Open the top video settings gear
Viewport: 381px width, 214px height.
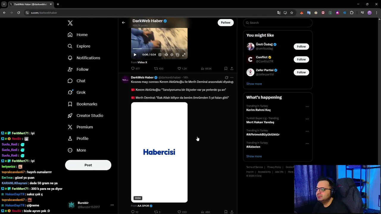[x=172, y=55]
